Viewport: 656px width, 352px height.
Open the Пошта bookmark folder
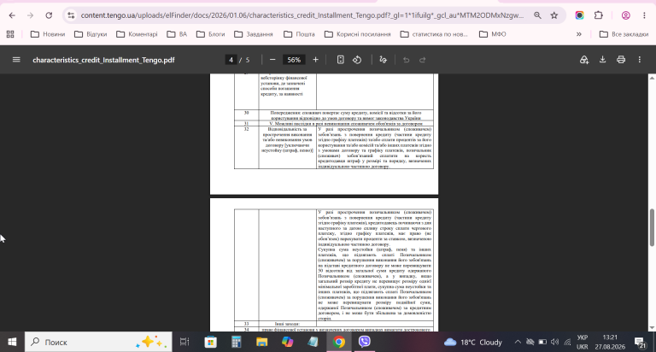(x=299, y=34)
